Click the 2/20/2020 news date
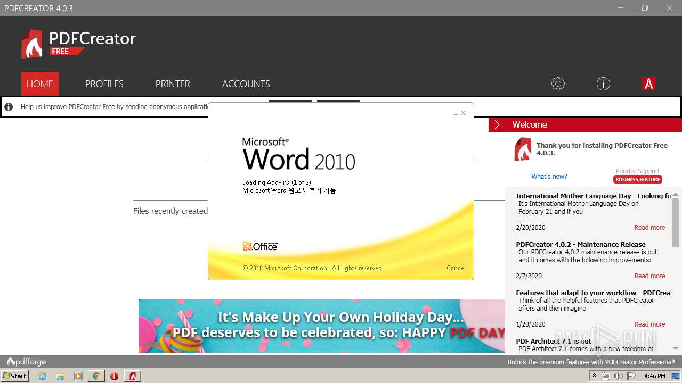The width and height of the screenshot is (682, 383). coord(531,228)
